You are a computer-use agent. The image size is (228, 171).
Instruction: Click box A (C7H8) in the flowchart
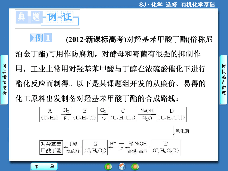point(50,114)
